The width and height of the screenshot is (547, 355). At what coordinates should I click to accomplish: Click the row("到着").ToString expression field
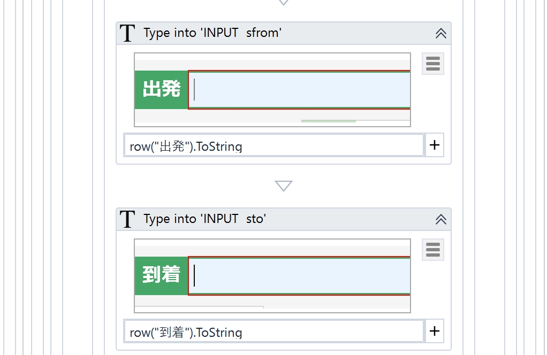[274, 331]
